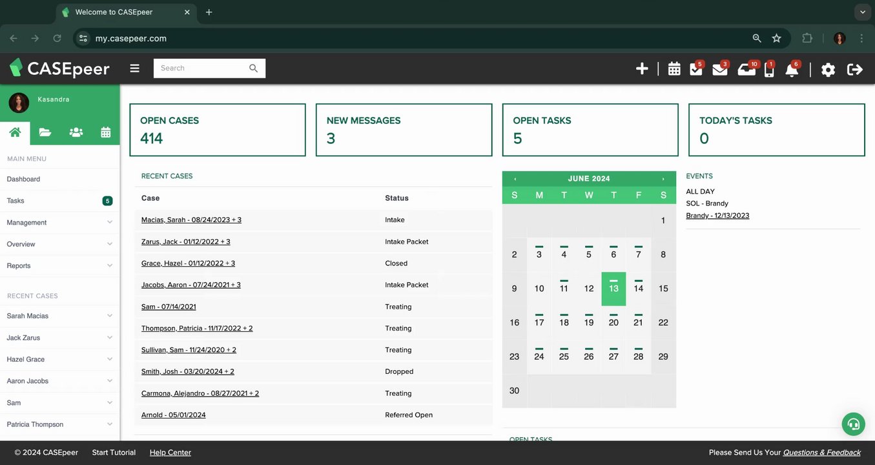Viewport: 875px width, 465px height.
Task: Open the Chrome three-dot menu
Action: (861, 38)
